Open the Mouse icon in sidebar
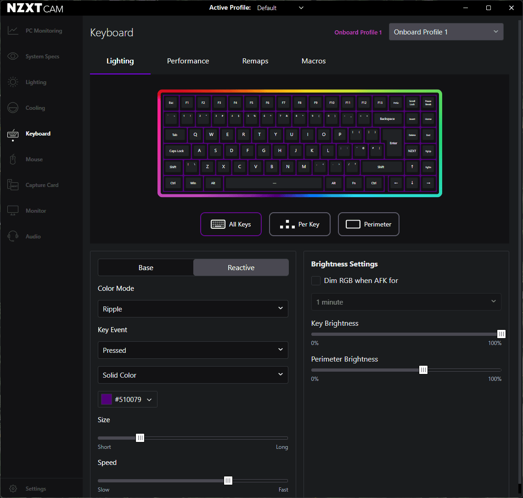 (13, 159)
